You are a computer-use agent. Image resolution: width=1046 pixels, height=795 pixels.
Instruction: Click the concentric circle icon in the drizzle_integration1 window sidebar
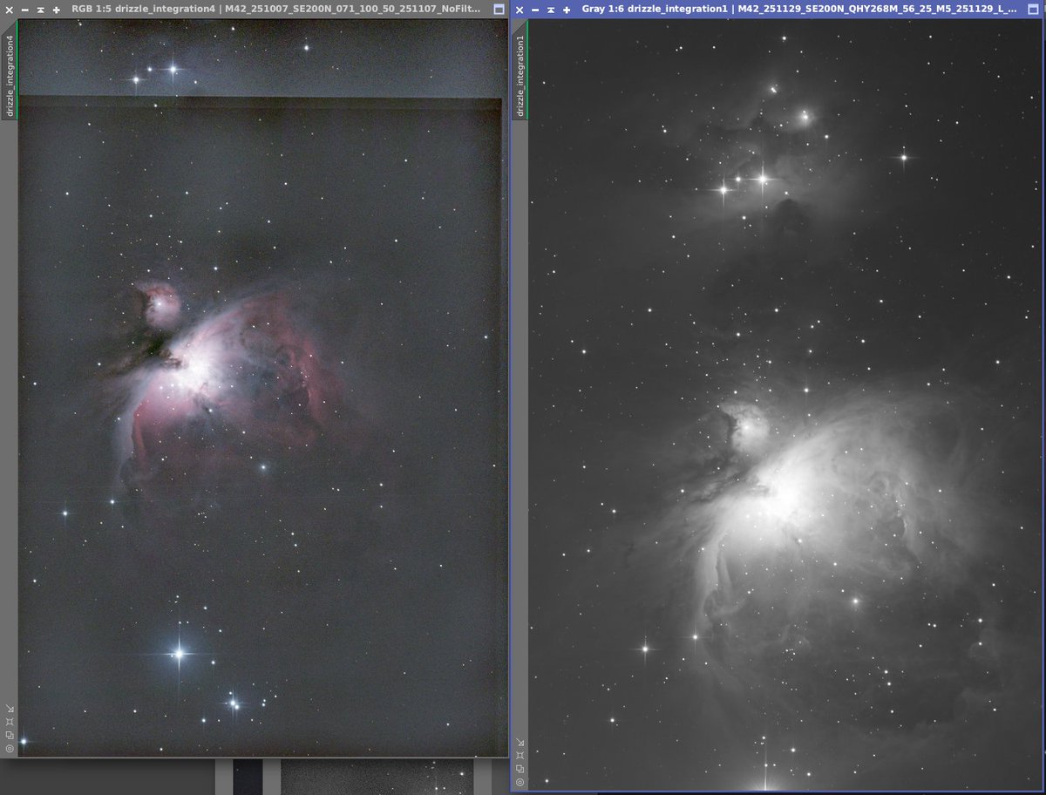(x=520, y=782)
